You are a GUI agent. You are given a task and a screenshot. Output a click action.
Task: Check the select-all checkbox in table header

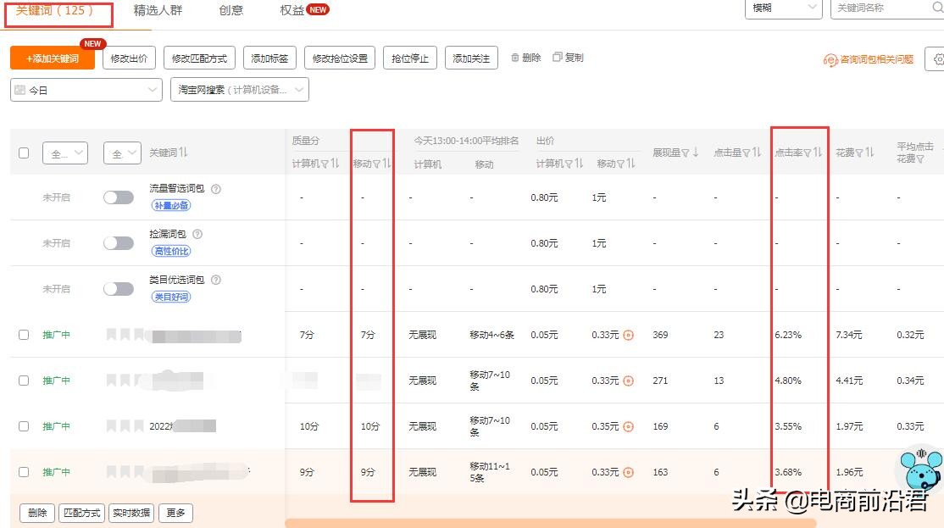point(24,151)
